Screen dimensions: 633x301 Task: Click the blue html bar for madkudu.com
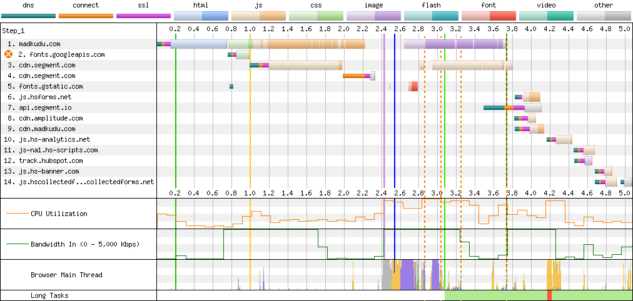tap(198, 44)
